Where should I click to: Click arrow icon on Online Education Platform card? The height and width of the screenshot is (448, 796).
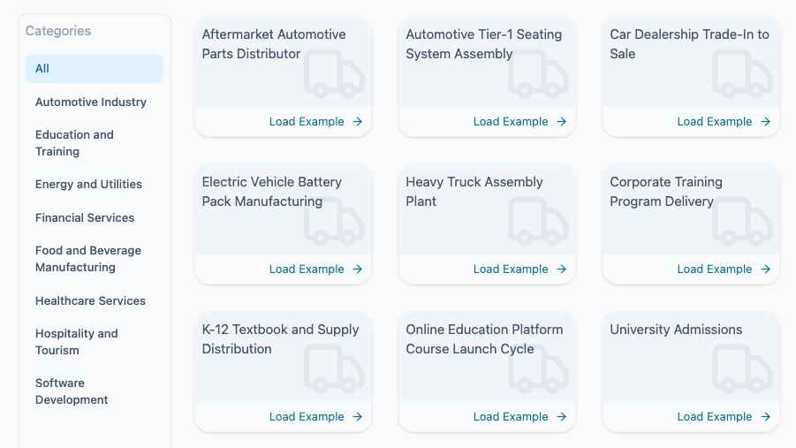coord(561,417)
